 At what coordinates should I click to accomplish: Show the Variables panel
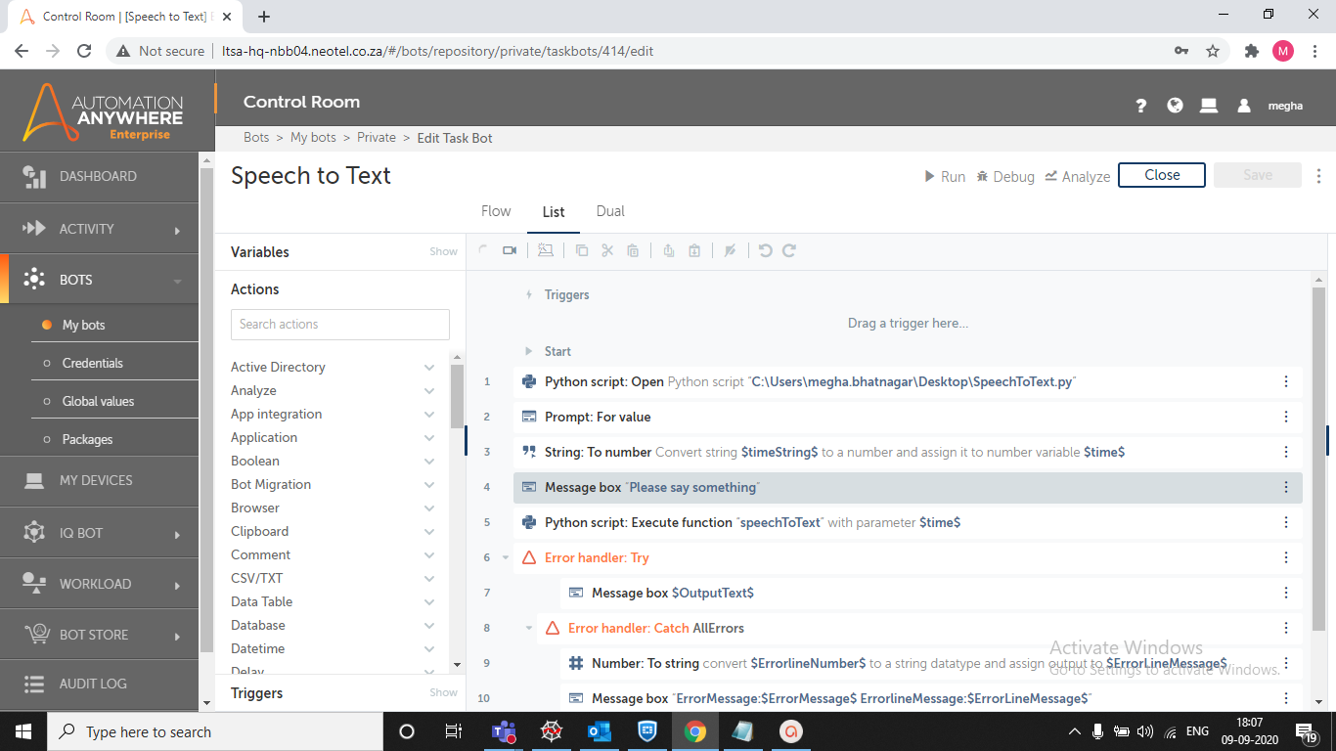443,252
